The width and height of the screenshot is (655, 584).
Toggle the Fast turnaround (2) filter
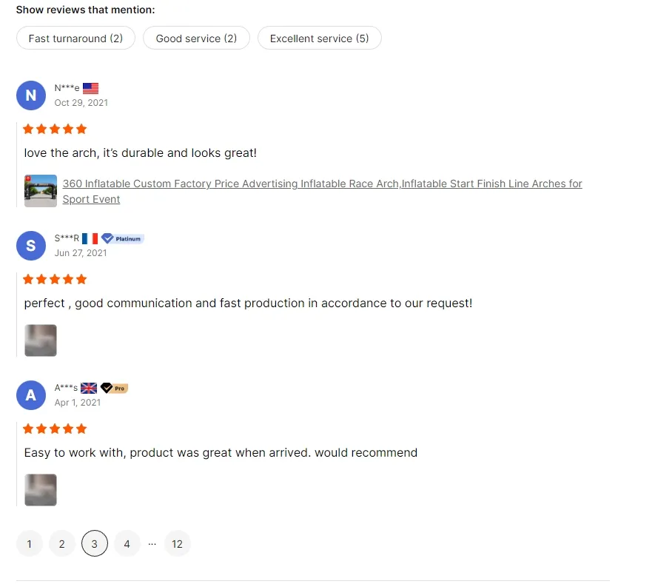click(75, 37)
